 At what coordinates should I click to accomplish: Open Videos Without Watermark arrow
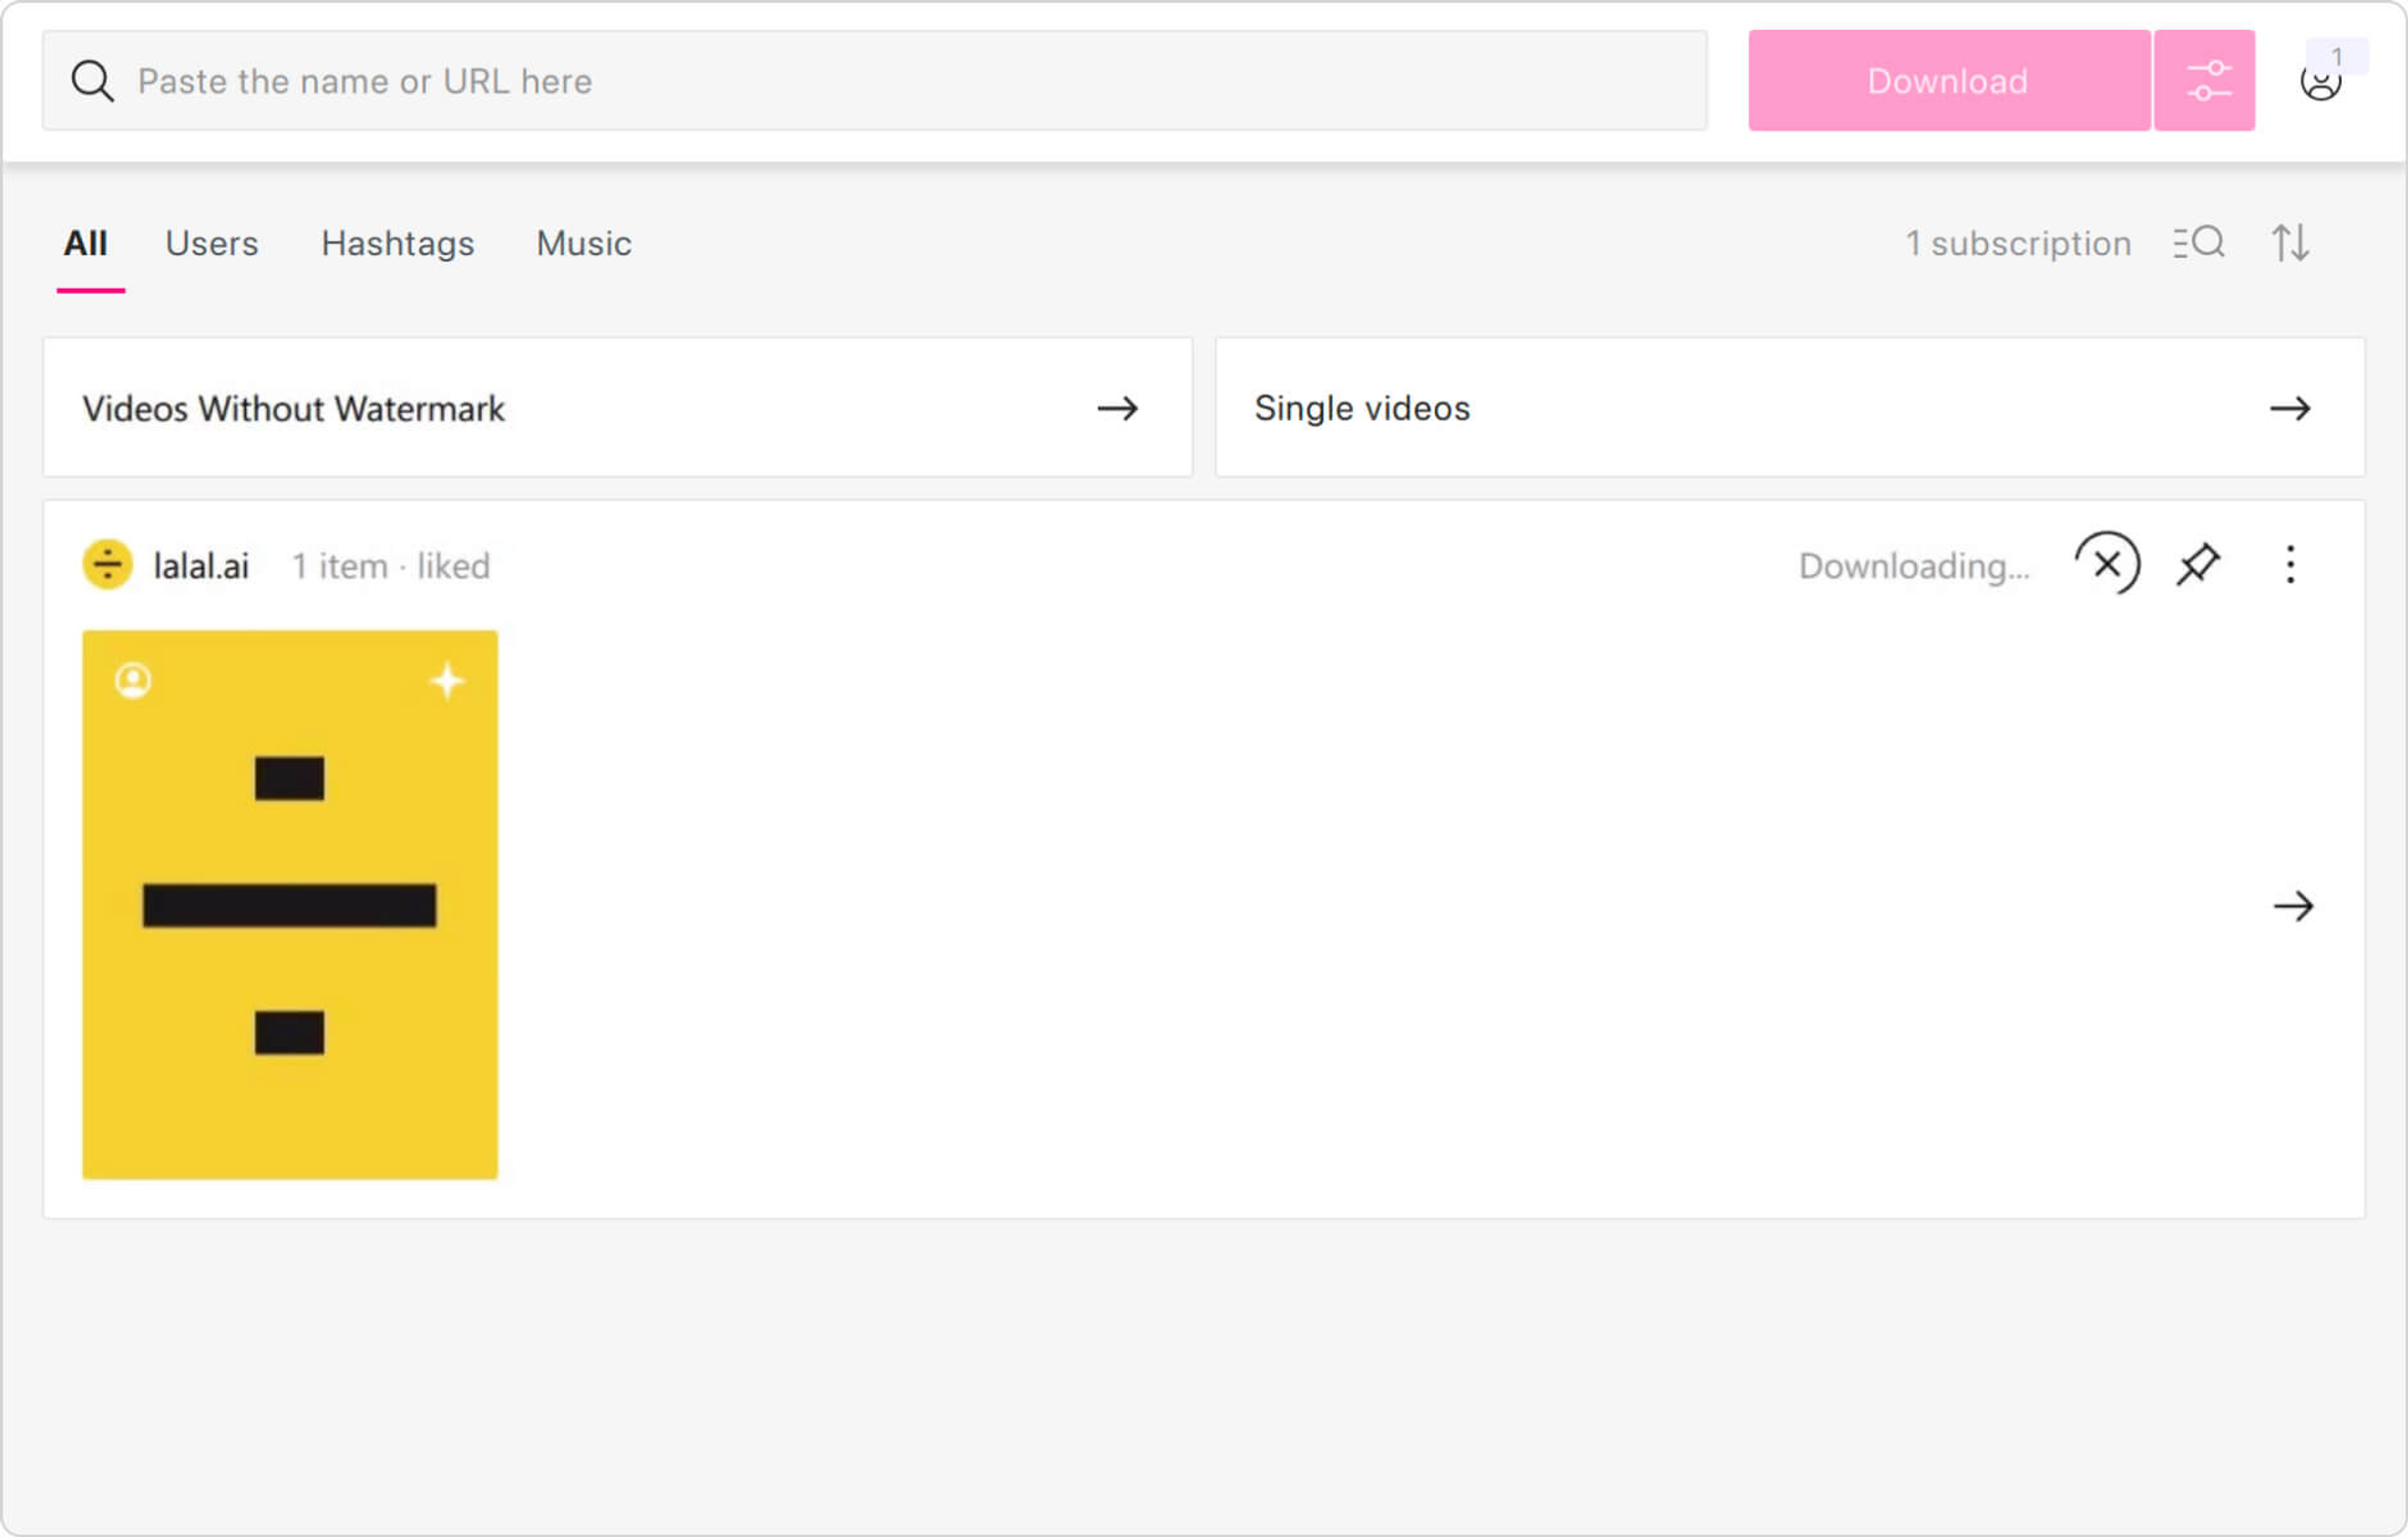(1117, 408)
